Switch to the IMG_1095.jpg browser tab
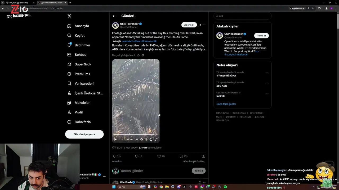Screen dimensions: 339x190 point(20,3)
